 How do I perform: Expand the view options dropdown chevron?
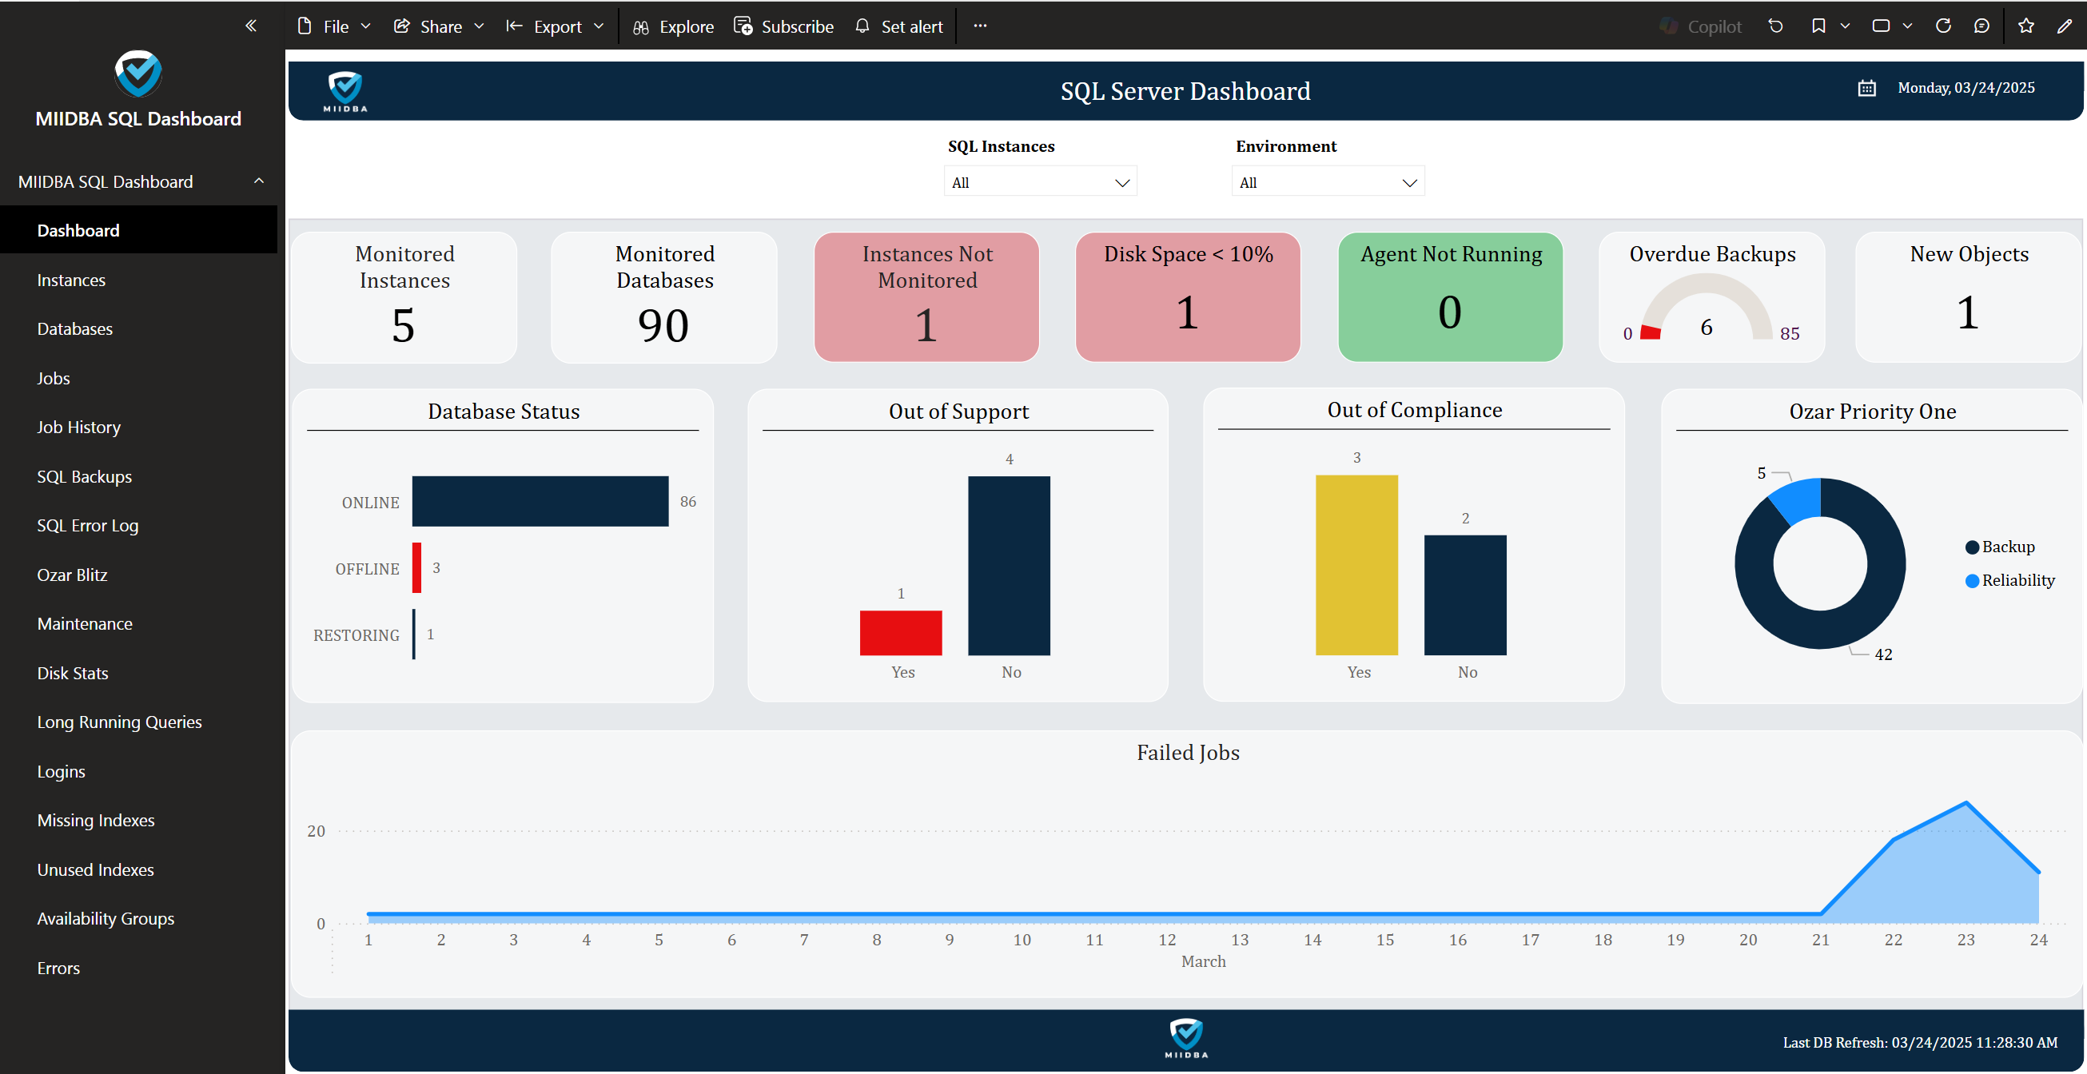1908,26
